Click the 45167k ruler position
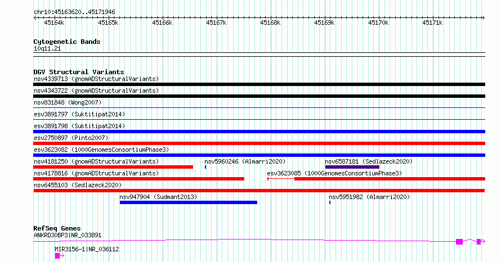Viewport: 501px width, 262px height. click(216, 22)
